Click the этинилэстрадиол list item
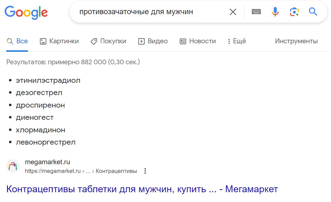This screenshot has height=202, width=331. click(x=48, y=80)
